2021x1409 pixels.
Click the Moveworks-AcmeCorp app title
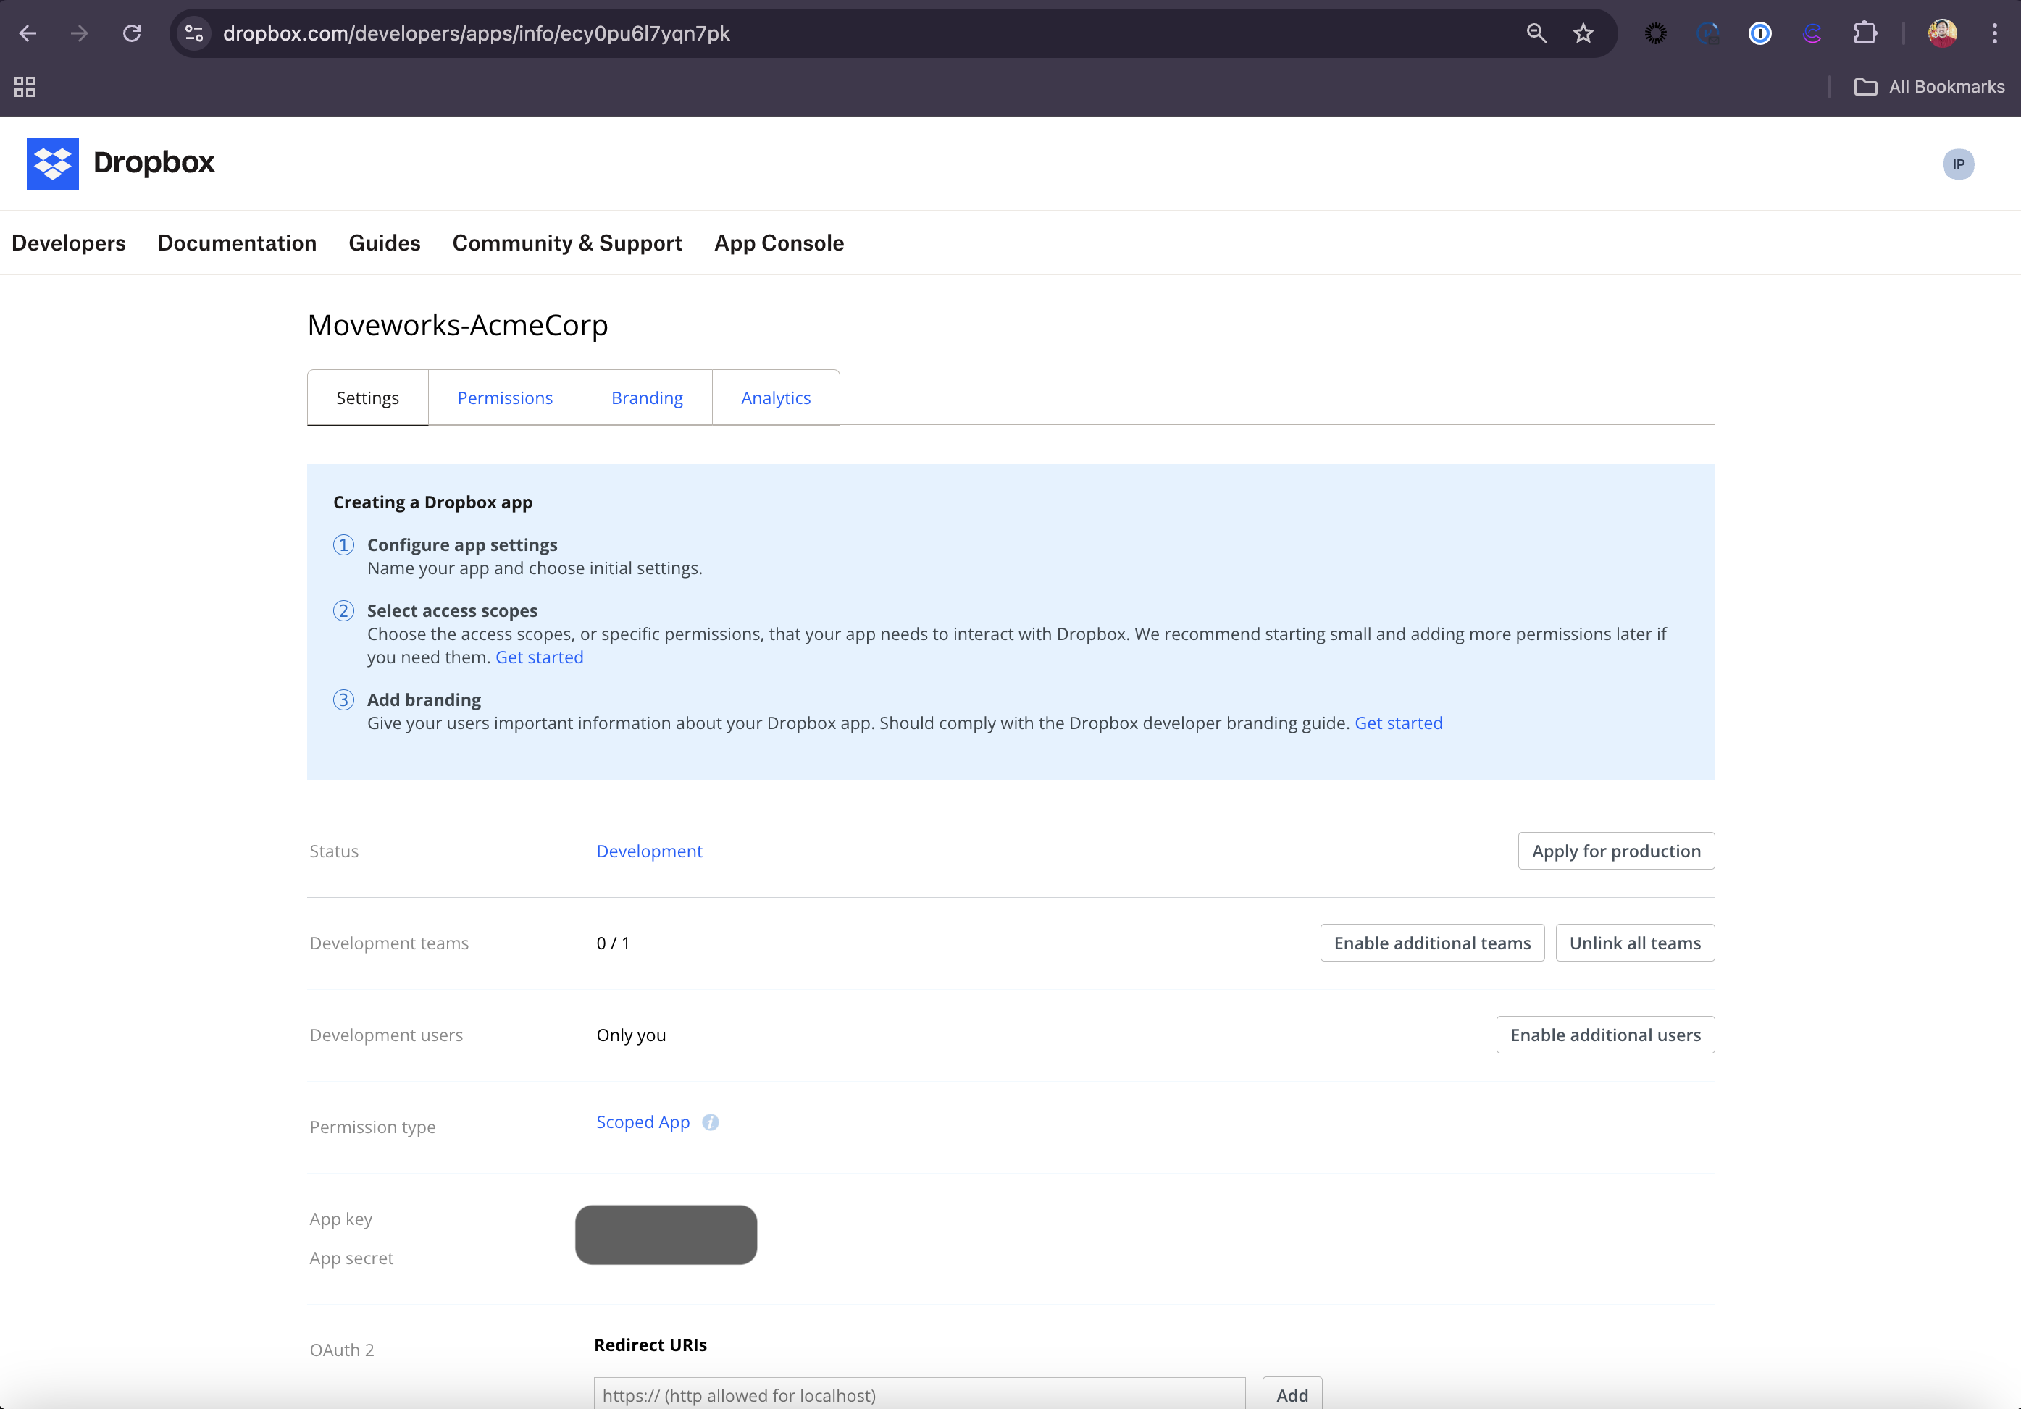(x=458, y=325)
